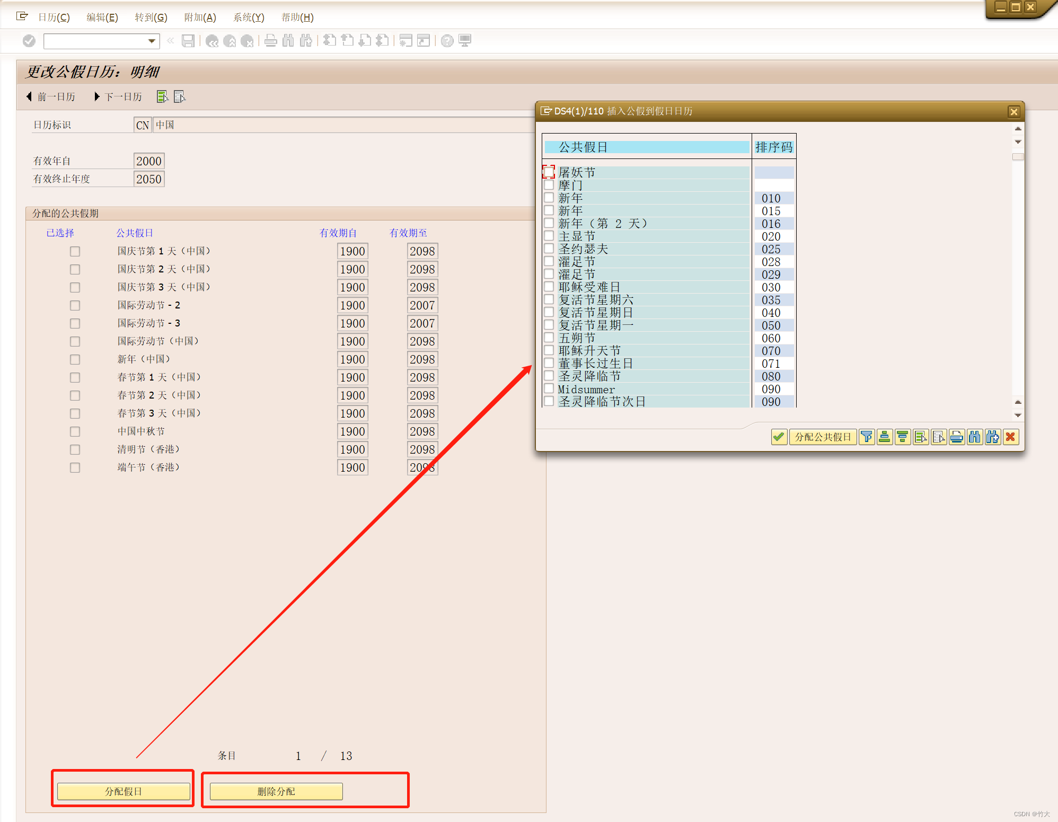Click the print icon in the dialog toolbar
Image resolution: width=1058 pixels, height=822 pixels.
click(957, 437)
